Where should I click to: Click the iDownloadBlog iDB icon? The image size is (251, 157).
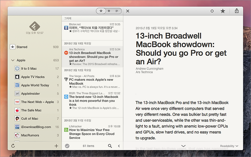coord(17,127)
